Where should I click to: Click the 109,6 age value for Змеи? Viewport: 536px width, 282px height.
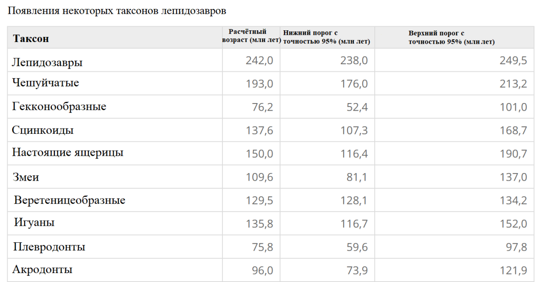pyautogui.click(x=260, y=177)
